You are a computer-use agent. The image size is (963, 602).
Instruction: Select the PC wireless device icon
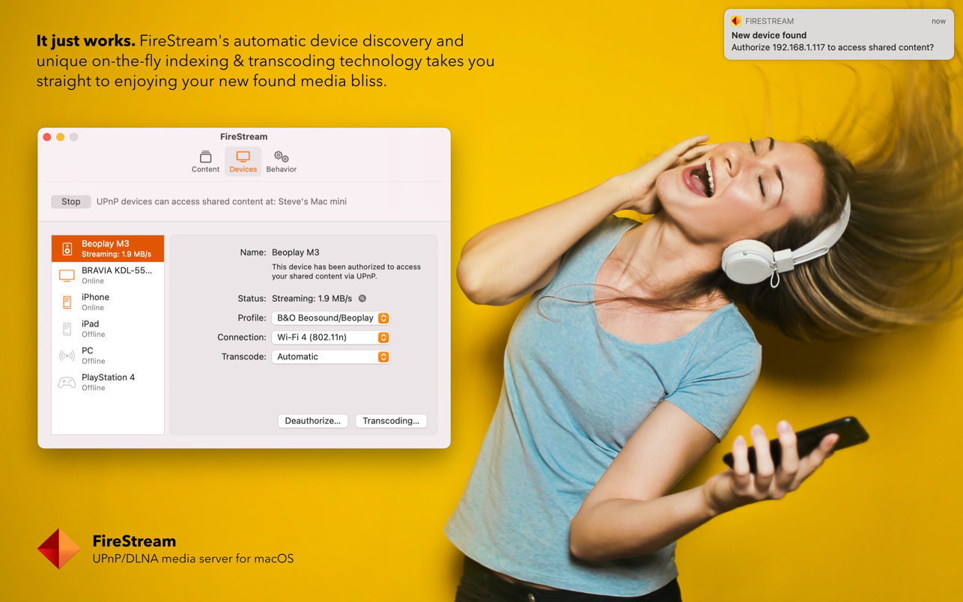pos(67,356)
